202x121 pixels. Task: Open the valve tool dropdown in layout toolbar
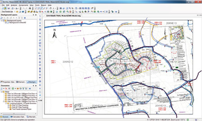tap(41, 53)
